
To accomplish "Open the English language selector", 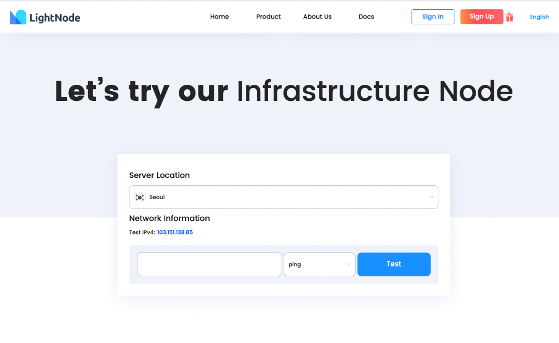I will pyautogui.click(x=539, y=16).
